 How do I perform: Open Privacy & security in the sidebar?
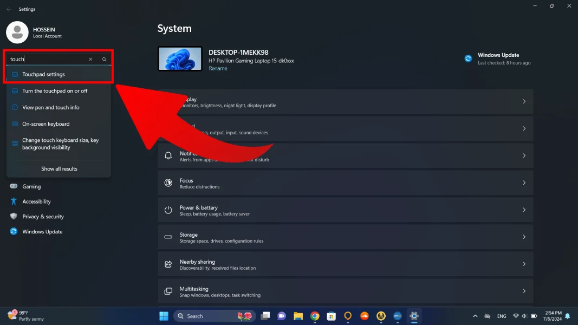coord(43,217)
